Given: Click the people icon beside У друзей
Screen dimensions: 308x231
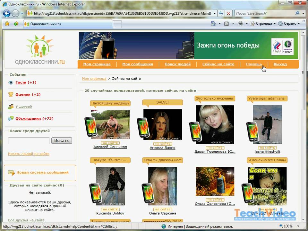Looking at the screenshot, I should click(x=11, y=107).
